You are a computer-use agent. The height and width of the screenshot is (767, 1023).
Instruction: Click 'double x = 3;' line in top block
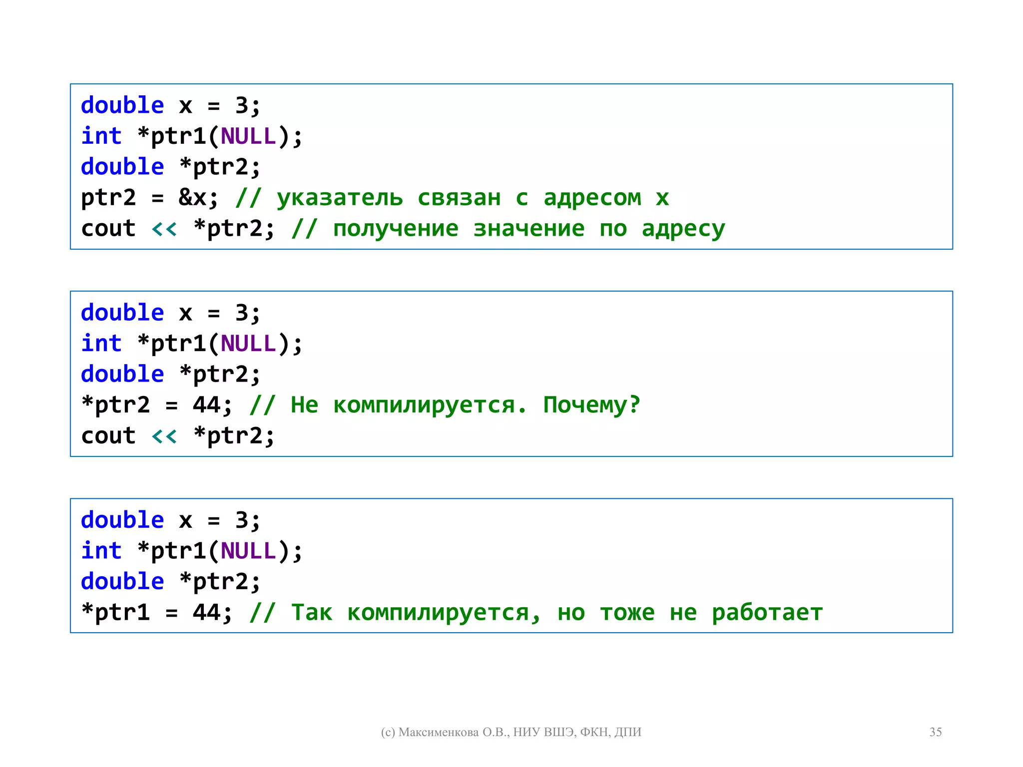(170, 106)
